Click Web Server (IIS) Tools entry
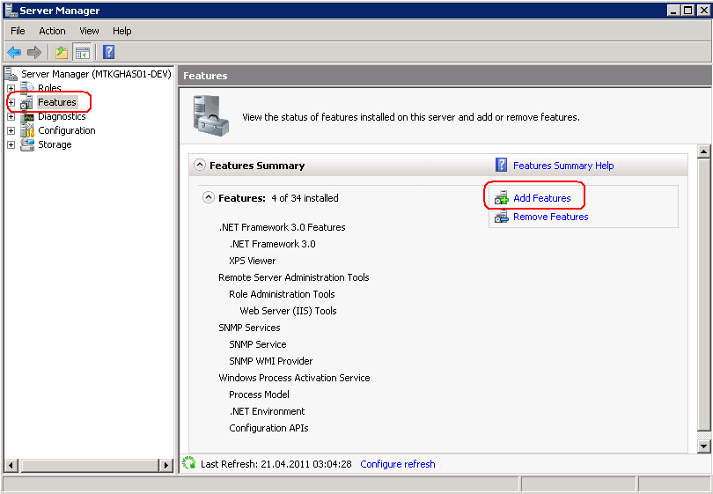 click(289, 311)
